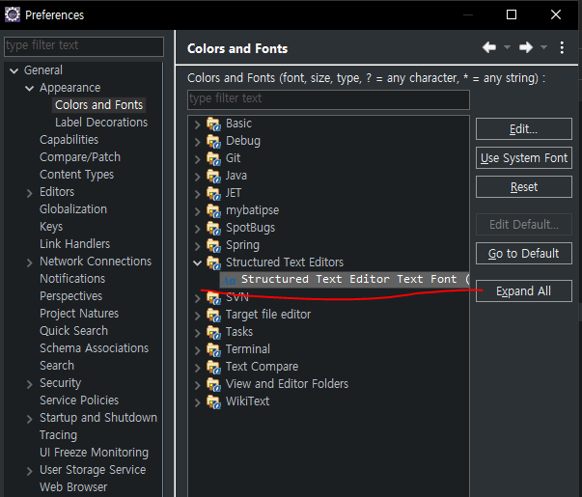Open the UI Freeze Monitoring page
582x497 pixels.
(x=94, y=453)
